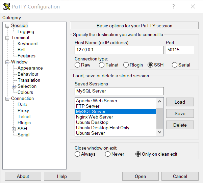Open the Connection category

pyautogui.click(x=22, y=99)
